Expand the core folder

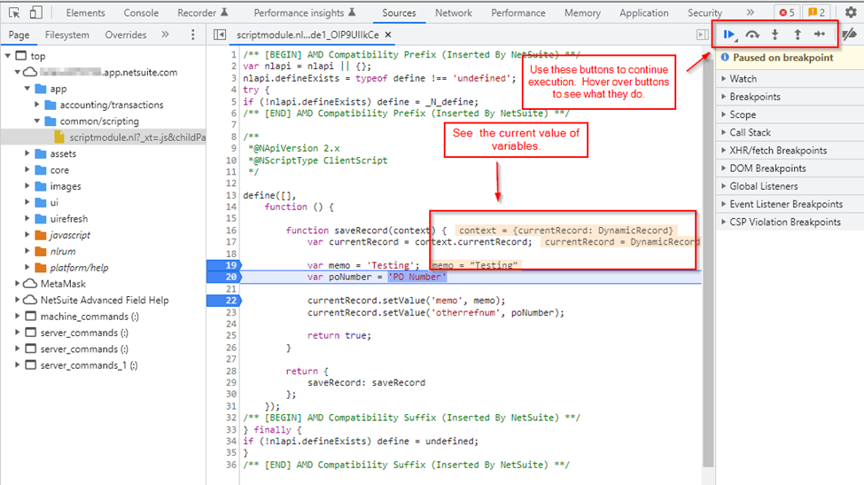click(27, 169)
